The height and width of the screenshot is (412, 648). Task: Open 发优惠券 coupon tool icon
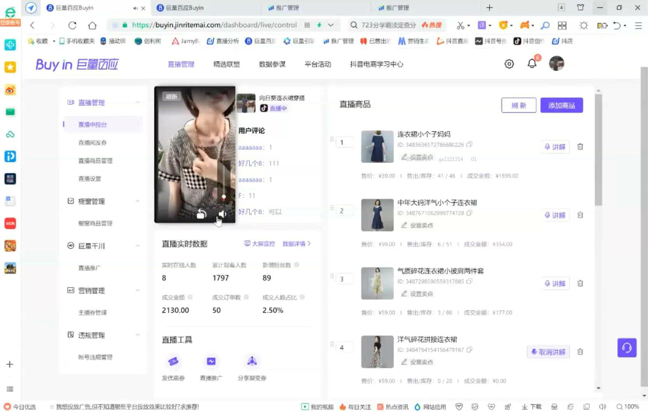click(x=173, y=361)
